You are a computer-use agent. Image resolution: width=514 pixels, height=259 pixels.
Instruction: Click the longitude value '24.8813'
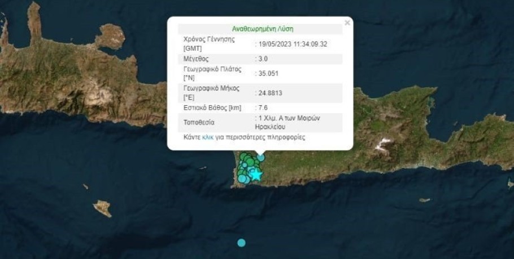270,93
